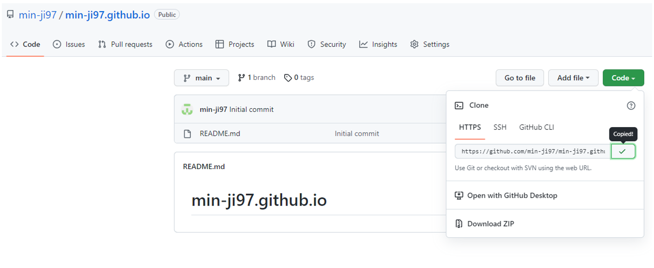
Task: Click the min-ji97 avatar in commit row
Action: [187, 110]
